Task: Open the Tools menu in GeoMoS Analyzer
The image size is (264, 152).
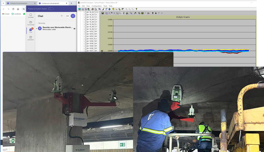Action: coord(105,6)
